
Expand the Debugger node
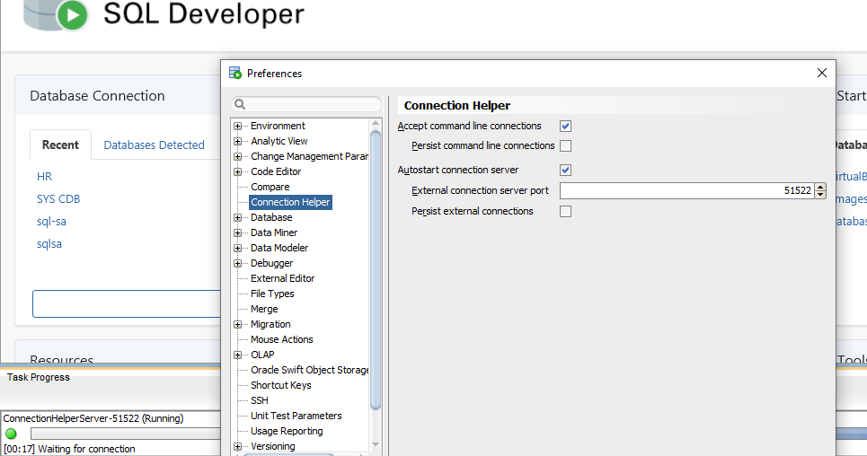click(238, 264)
